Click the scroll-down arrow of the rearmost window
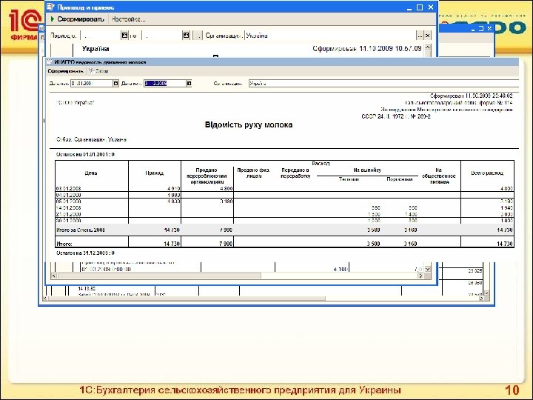The width and height of the screenshot is (533, 400). pos(486,293)
